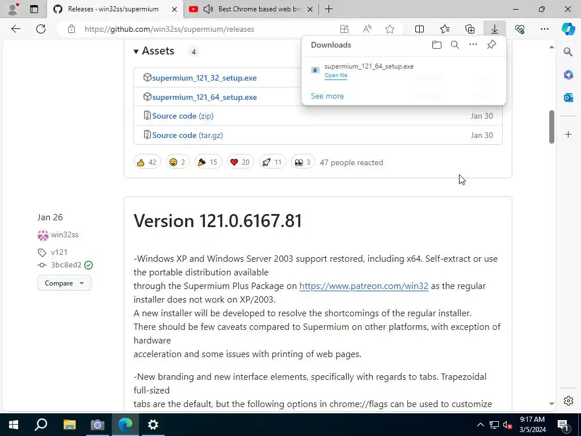Activate Read aloud in address bar

(x=367, y=29)
